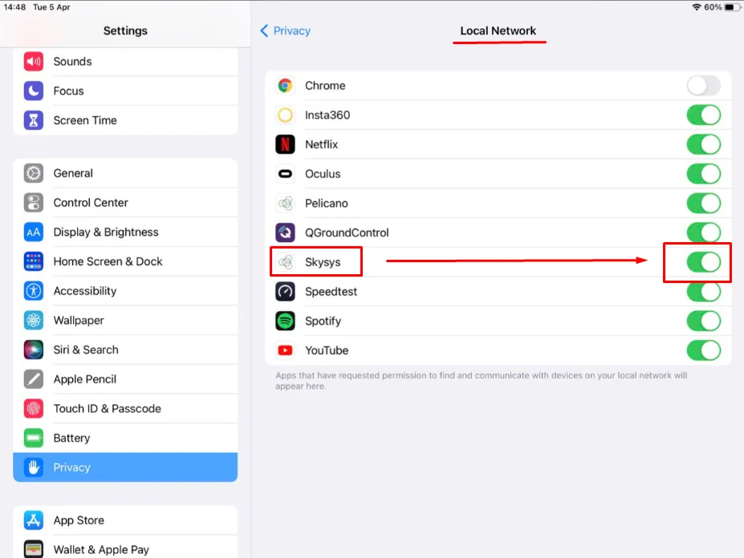This screenshot has height=558, width=744.
Task: Tap the QGroundControl app icon
Action: 285,232
